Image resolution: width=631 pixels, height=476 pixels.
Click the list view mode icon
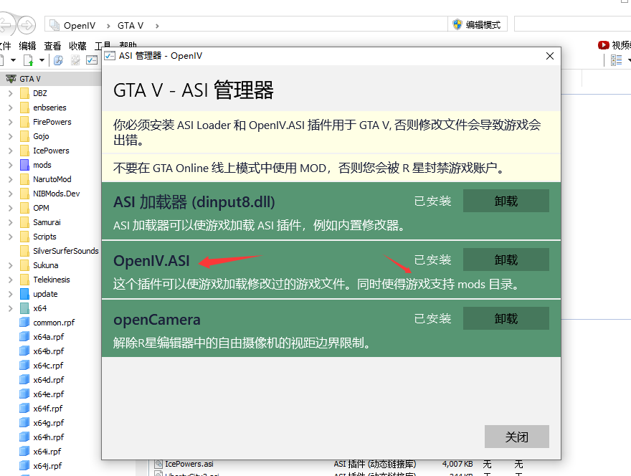coord(616,60)
